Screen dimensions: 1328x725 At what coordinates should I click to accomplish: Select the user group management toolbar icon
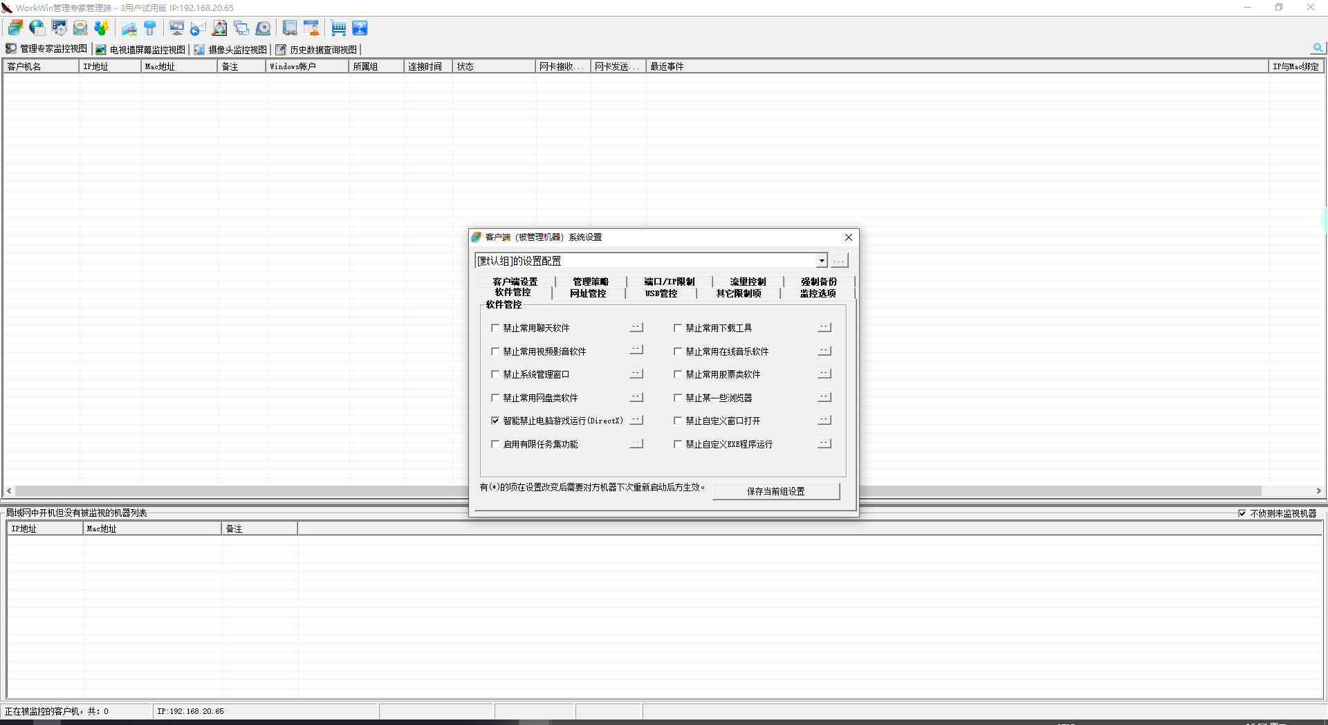click(103, 28)
